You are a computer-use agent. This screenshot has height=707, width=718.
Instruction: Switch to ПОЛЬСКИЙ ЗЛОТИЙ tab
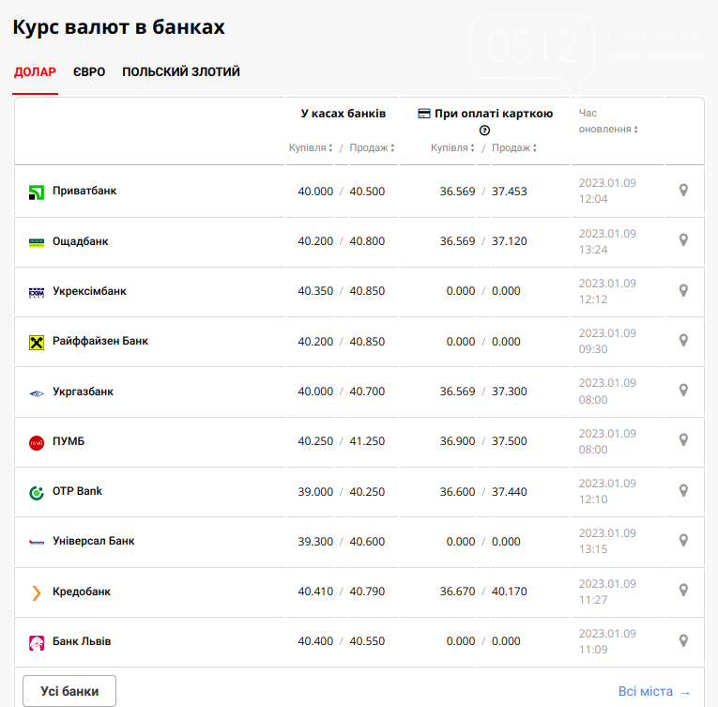click(x=181, y=72)
